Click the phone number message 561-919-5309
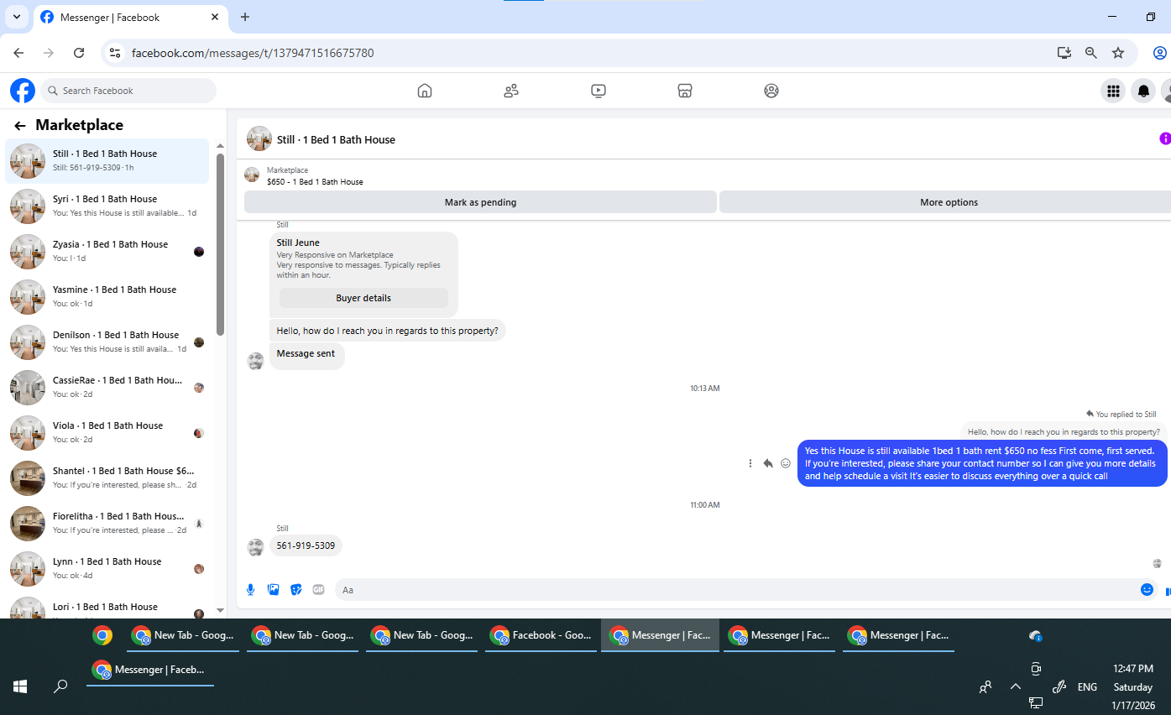The image size is (1171, 715). click(x=306, y=545)
